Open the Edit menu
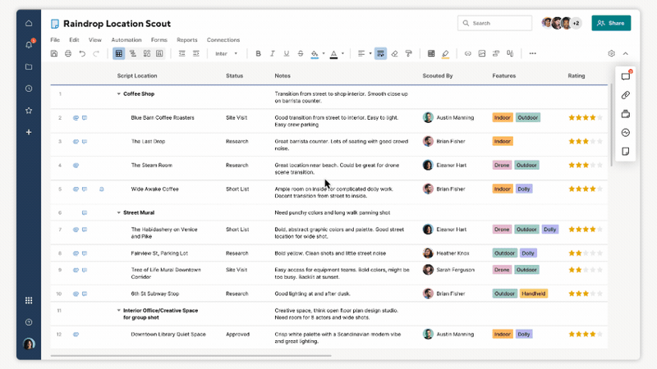 [74, 39]
